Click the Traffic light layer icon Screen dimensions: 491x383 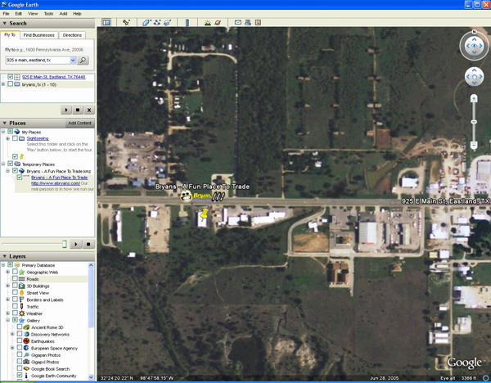click(21, 307)
